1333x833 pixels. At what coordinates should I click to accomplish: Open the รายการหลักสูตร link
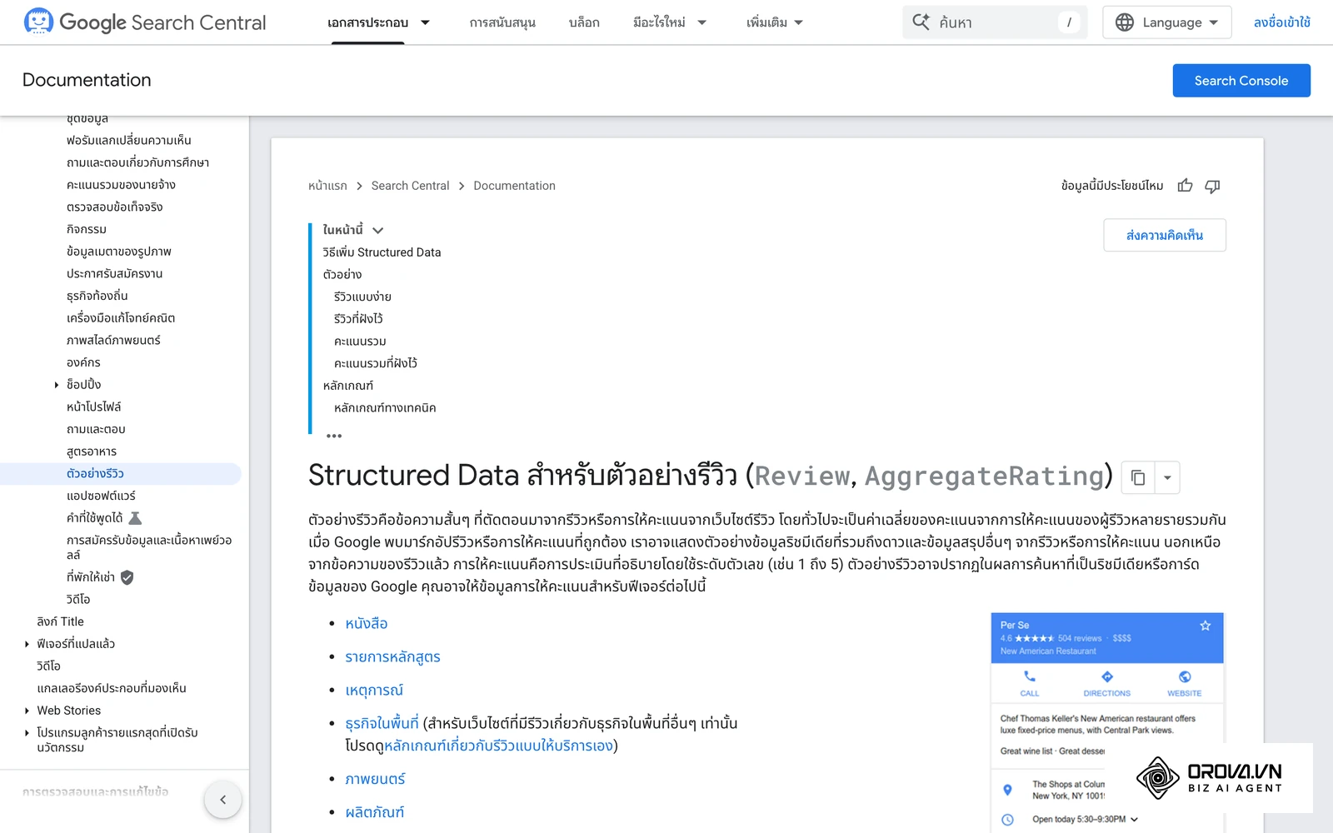point(392,657)
